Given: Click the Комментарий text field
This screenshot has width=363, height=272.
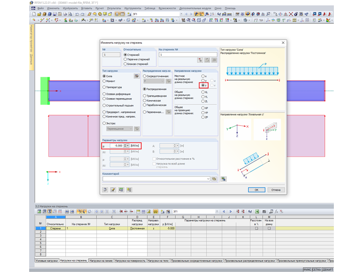Looking at the screenshot, I should [154, 179].
